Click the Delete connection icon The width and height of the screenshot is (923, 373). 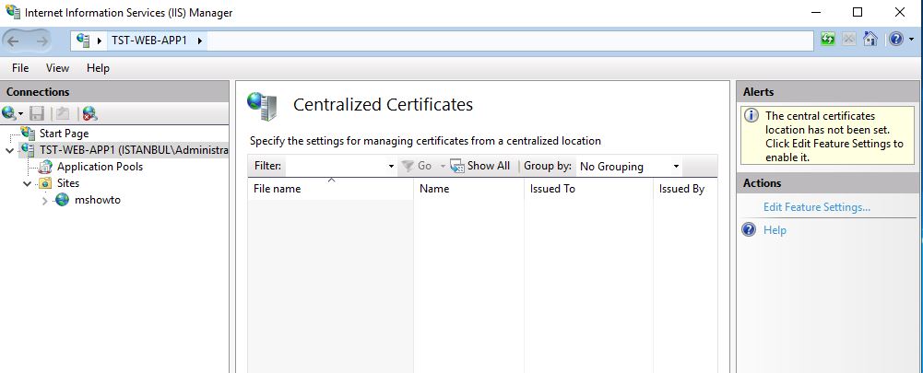pos(89,113)
